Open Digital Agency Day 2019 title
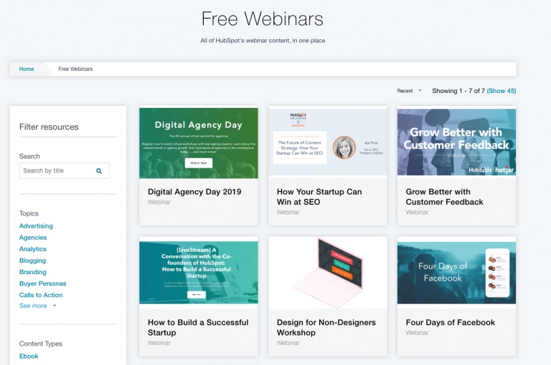This screenshot has width=551, height=365. (194, 192)
